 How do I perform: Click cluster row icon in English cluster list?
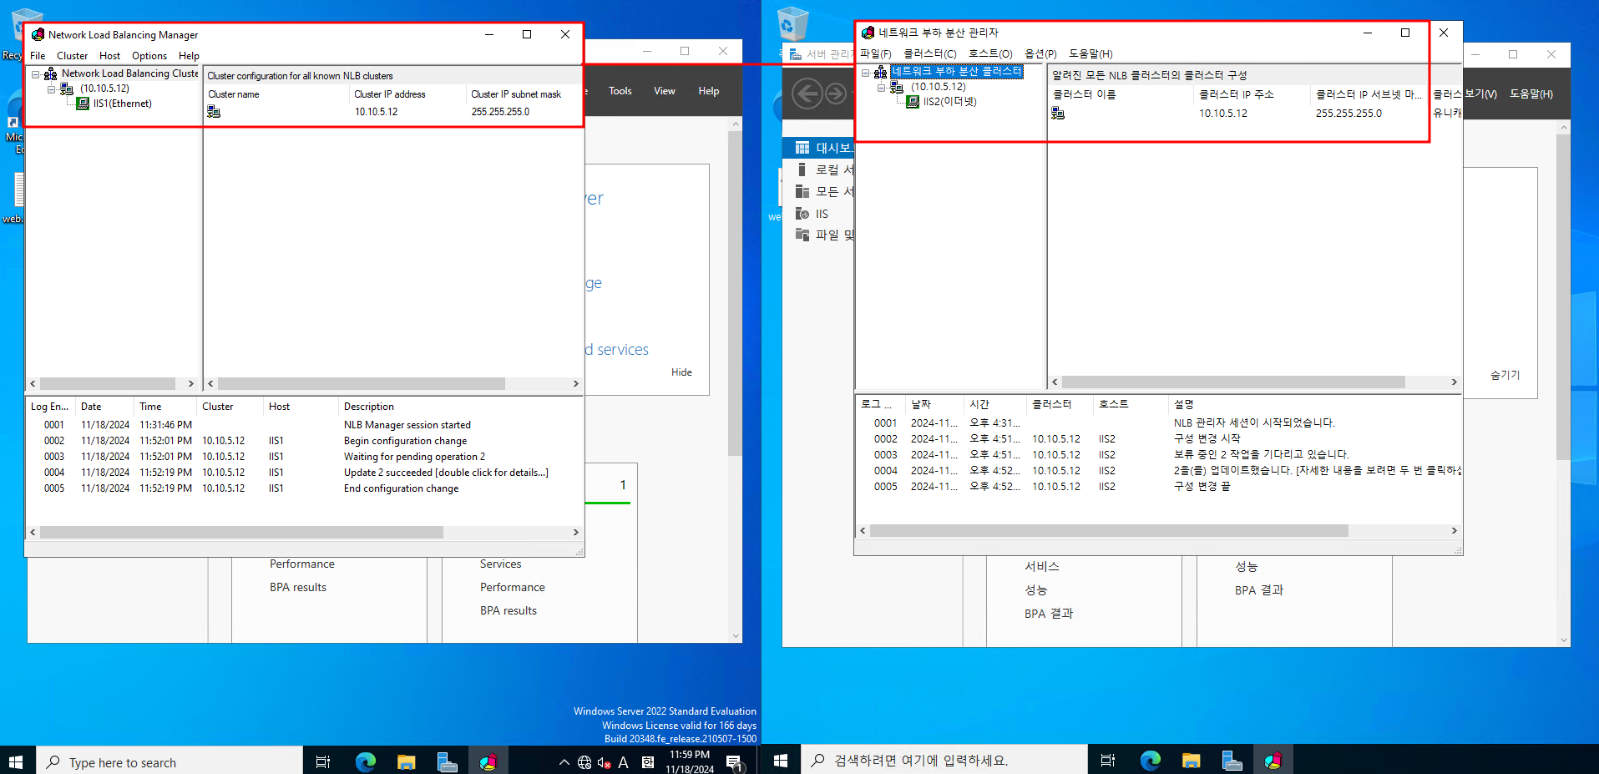pyautogui.click(x=214, y=112)
